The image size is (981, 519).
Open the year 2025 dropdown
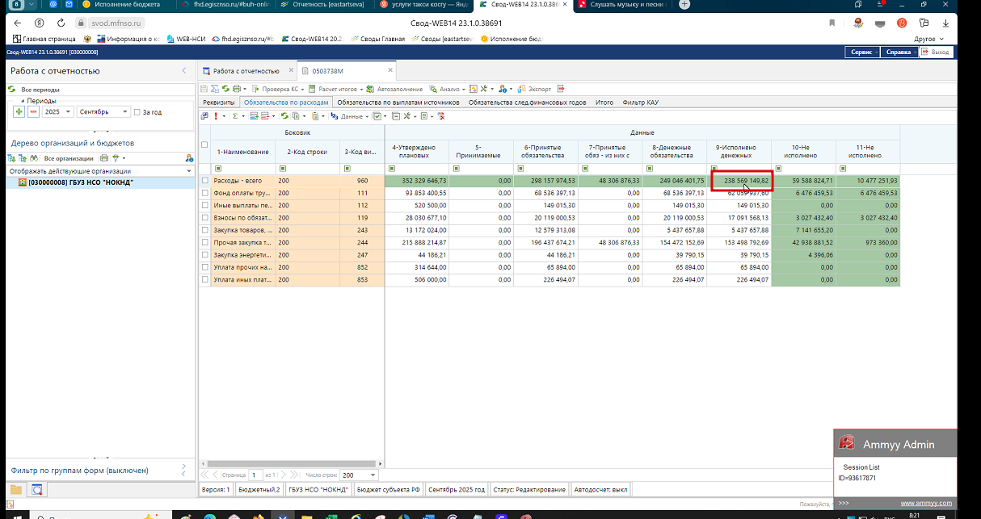tap(69, 112)
